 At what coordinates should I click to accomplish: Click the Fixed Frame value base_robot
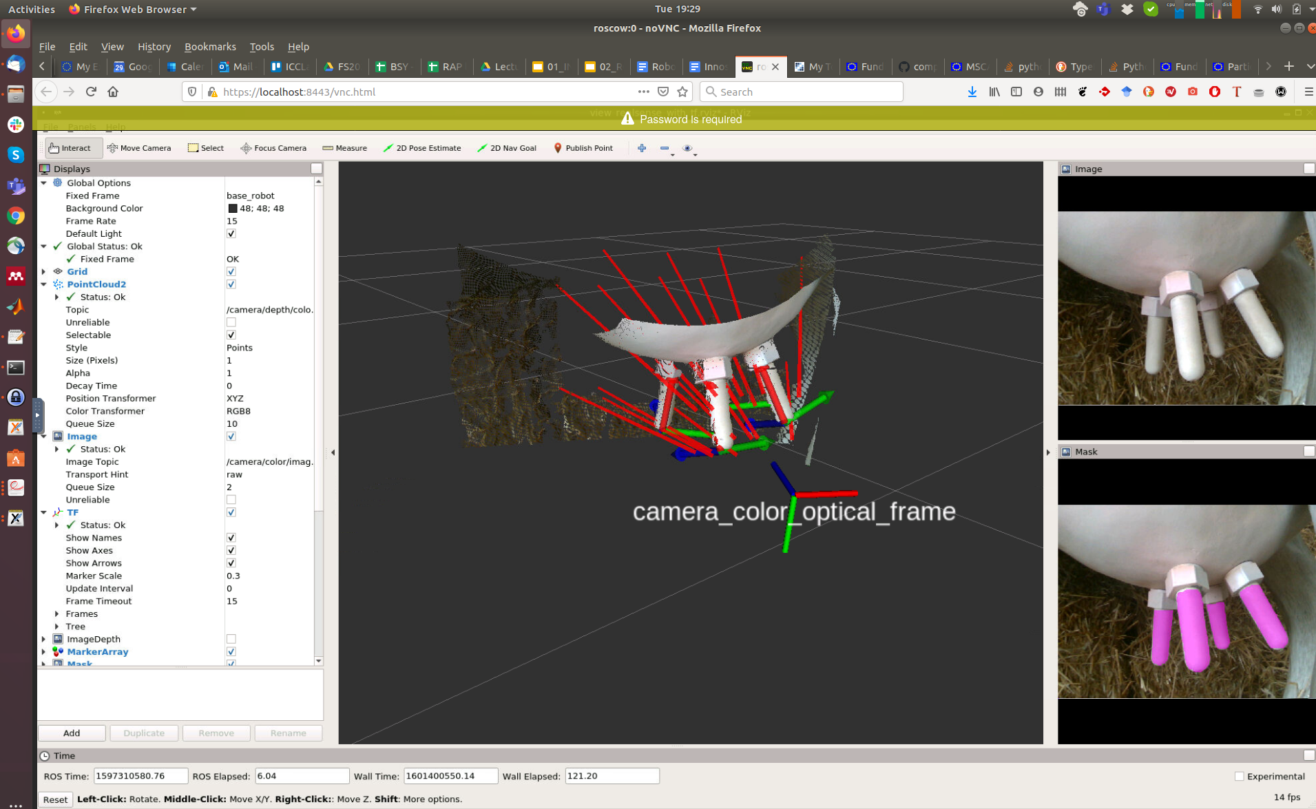click(x=251, y=196)
